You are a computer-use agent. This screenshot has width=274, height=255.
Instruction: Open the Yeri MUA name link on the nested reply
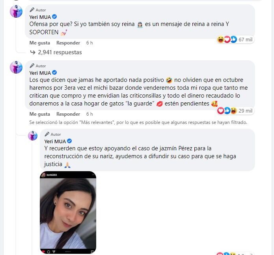[55, 141]
